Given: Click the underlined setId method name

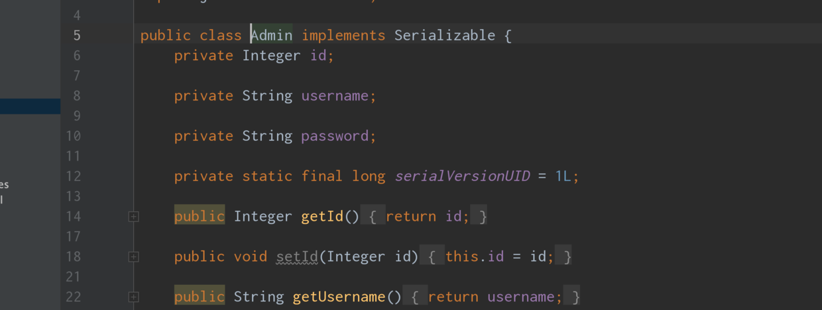Looking at the screenshot, I should (297, 256).
